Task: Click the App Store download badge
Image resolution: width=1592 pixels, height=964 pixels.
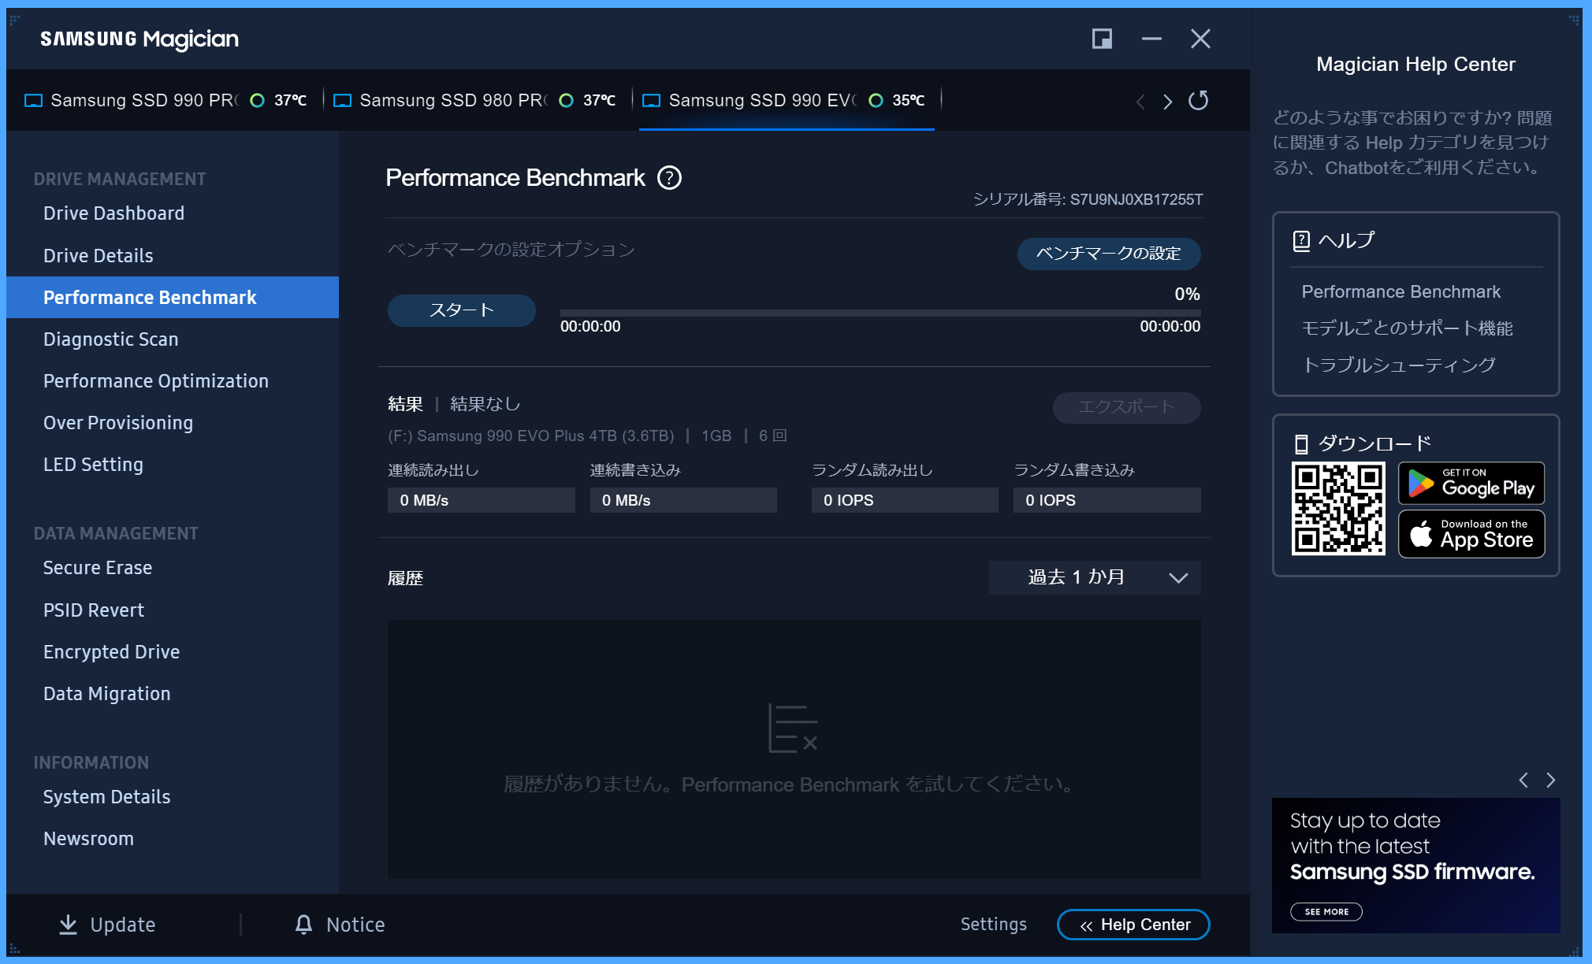Action: [x=1471, y=534]
